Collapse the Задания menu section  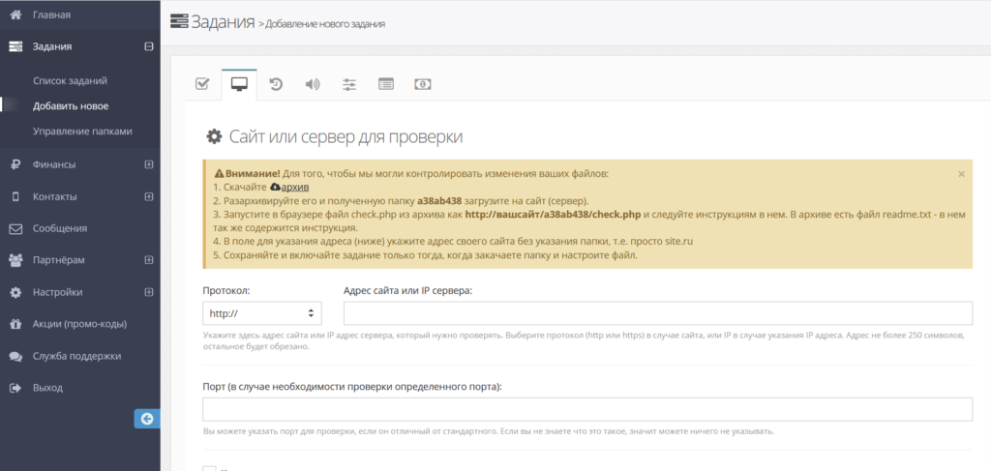click(148, 46)
